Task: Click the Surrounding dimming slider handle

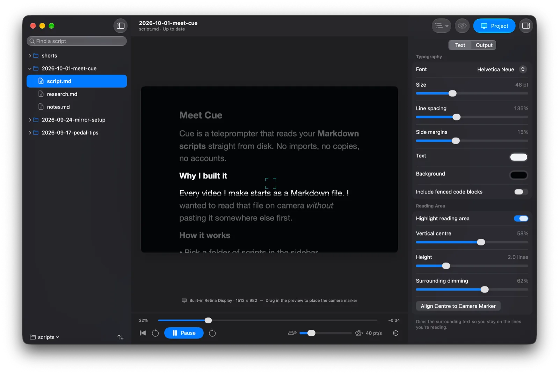Action: click(x=485, y=289)
